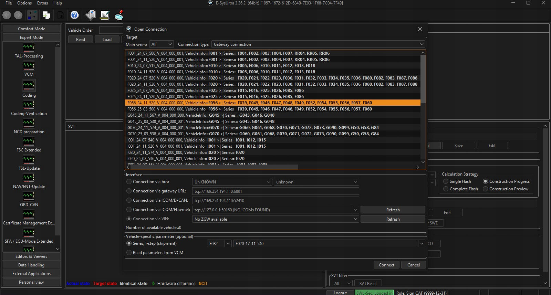Click the connect/disconnect arrows toolbar icon
This screenshot has width=551, height=295.
tap(32, 15)
